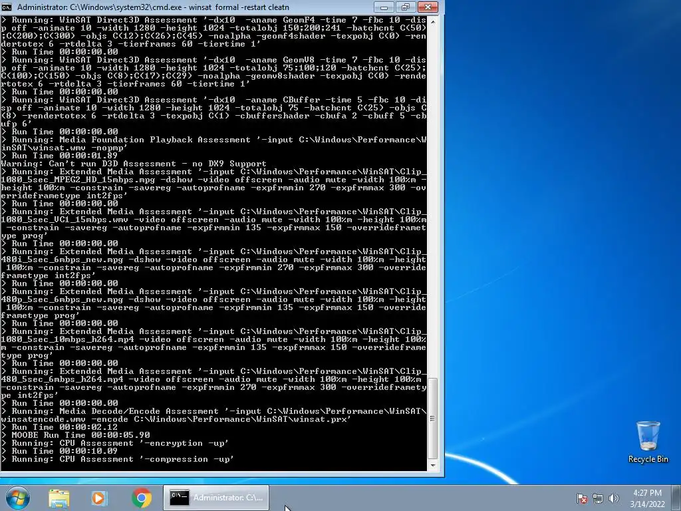Image resolution: width=681 pixels, height=511 pixels.
Task: Open Google Chrome from the taskbar
Action: click(142, 498)
